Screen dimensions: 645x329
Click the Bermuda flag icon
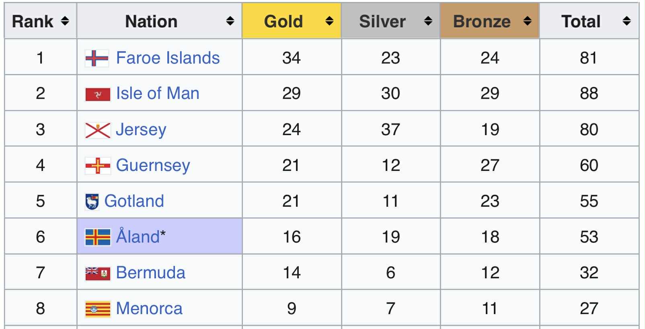coord(98,273)
